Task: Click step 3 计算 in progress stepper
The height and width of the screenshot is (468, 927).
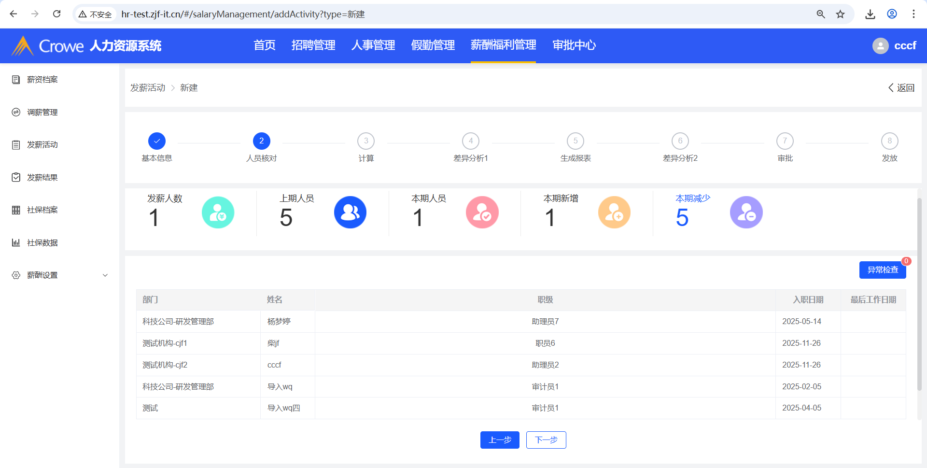Action: 366,141
